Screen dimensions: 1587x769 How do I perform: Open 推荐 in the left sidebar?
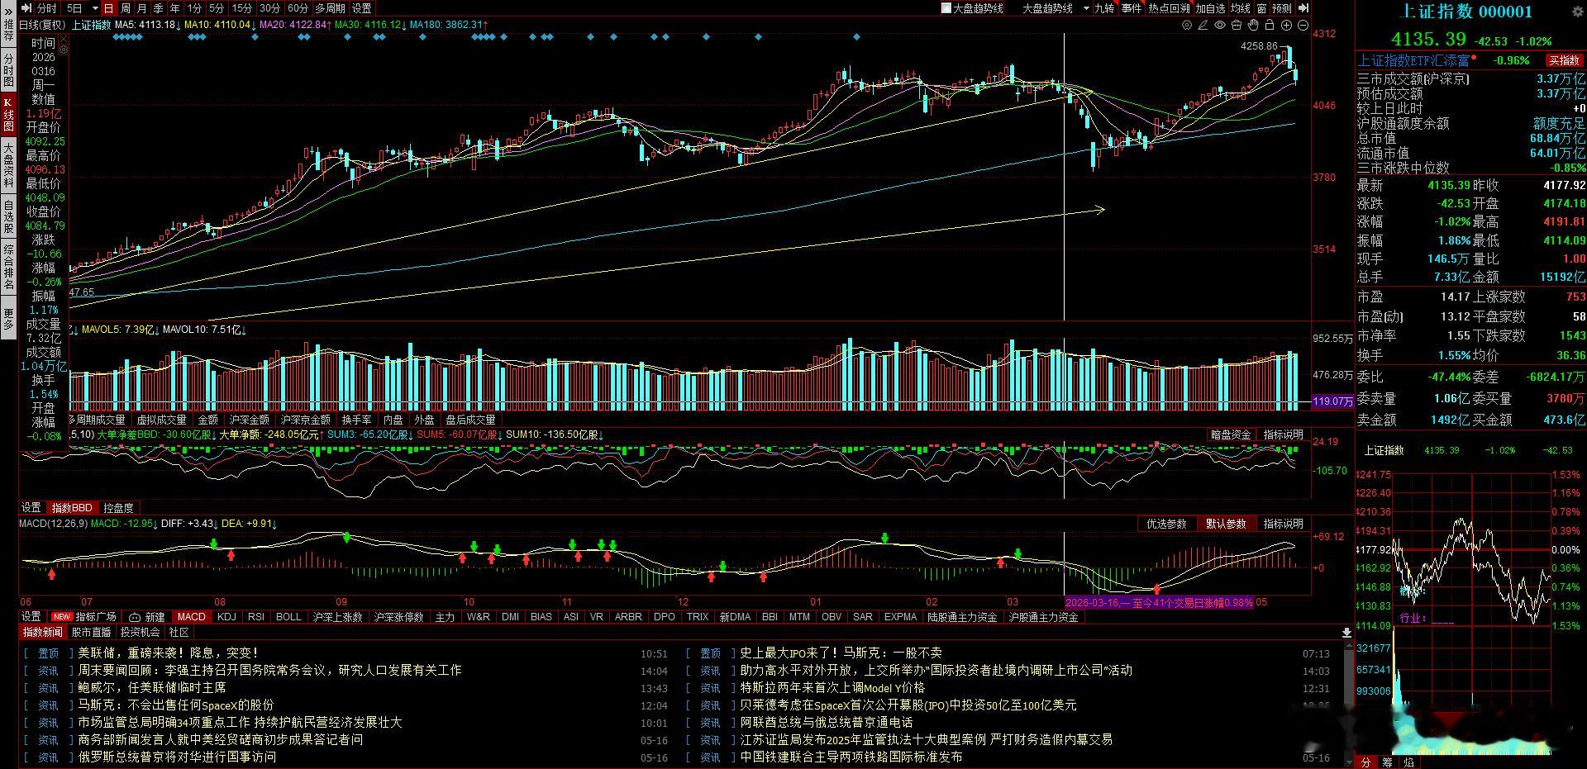coord(8,31)
